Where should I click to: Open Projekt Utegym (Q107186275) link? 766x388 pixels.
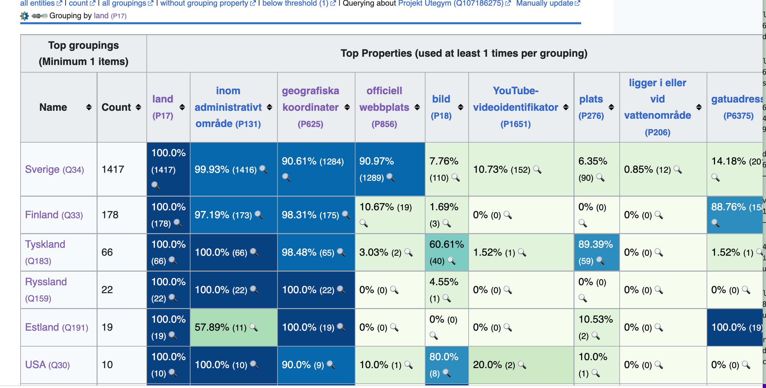click(x=451, y=3)
